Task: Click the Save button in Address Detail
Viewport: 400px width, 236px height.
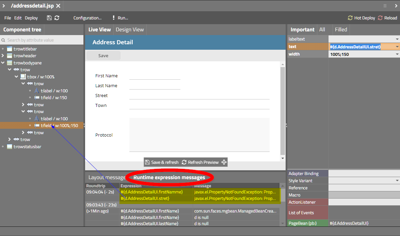Action: [x=103, y=56]
